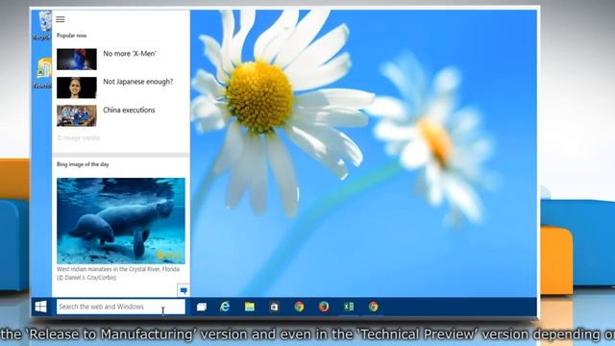Click the feedback speech bubble icon
This screenshot has width=615, height=346.
[x=184, y=290]
